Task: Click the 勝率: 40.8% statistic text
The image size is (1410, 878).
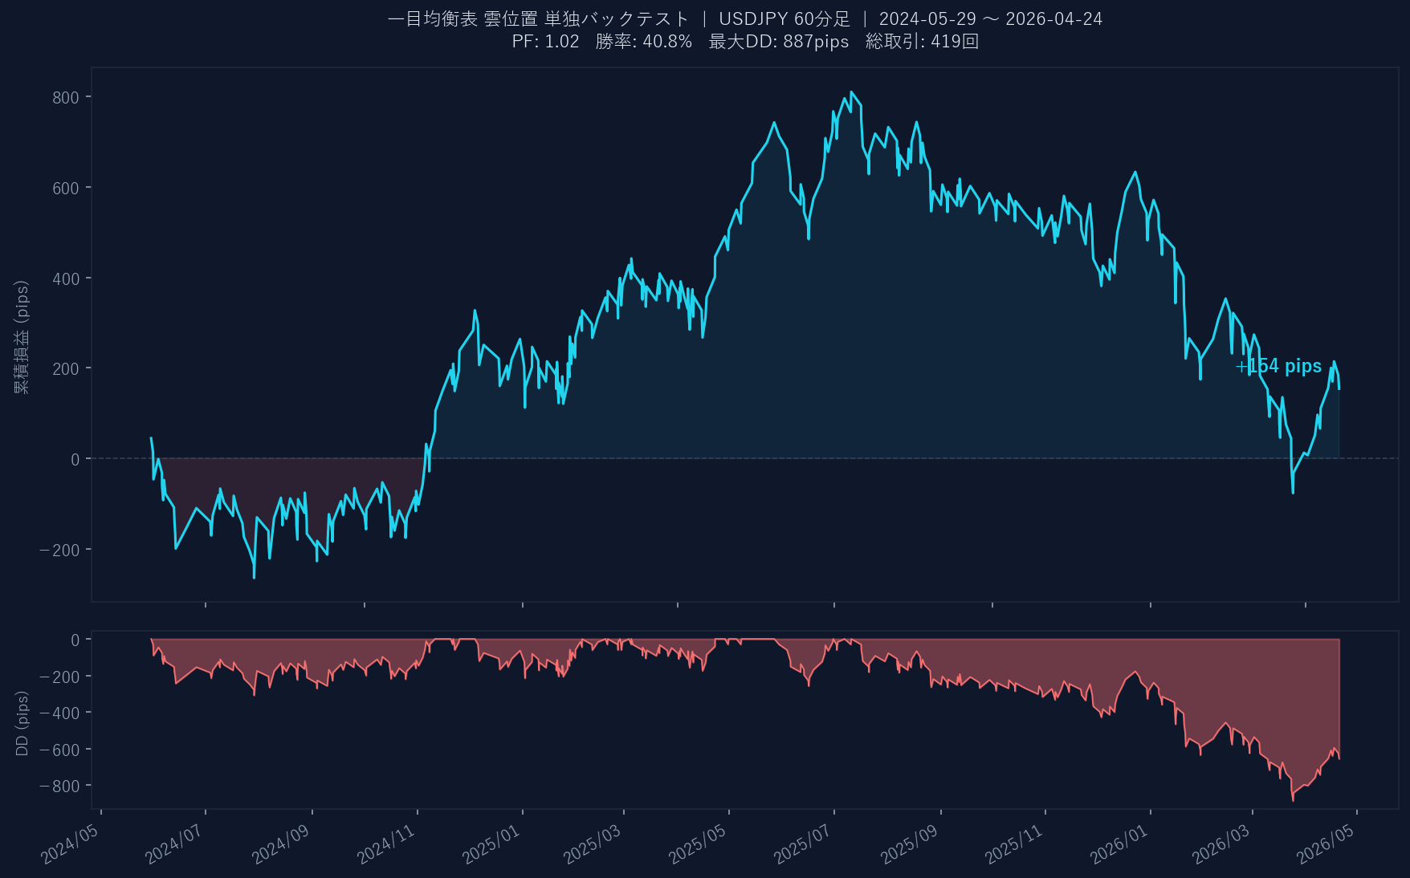Action: [x=643, y=42]
